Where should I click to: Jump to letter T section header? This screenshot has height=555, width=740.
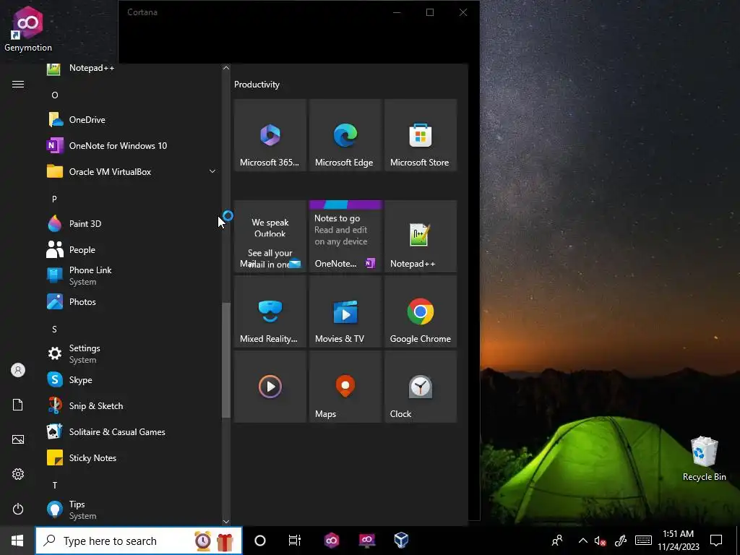(x=55, y=485)
